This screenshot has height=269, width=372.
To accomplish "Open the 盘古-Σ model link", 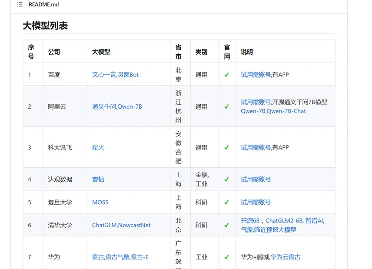I will tap(140, 257).
